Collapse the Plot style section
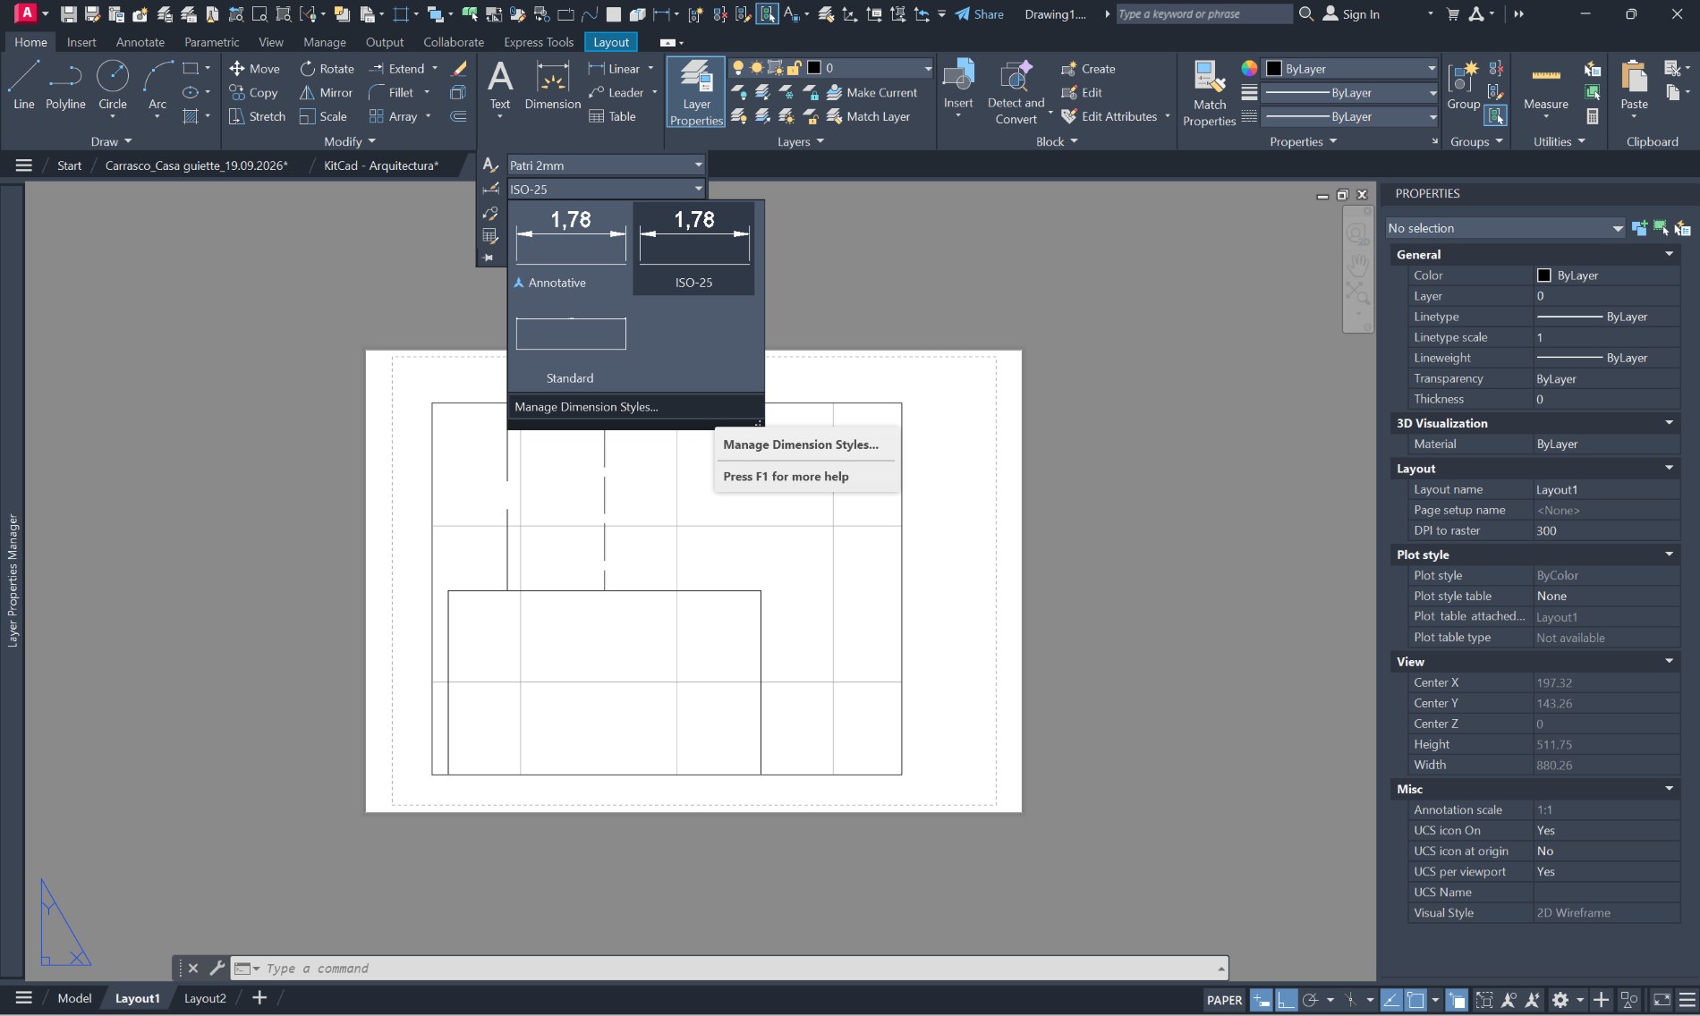The width and height of the screenshot is (1700, 1016). pos(1669,555)
